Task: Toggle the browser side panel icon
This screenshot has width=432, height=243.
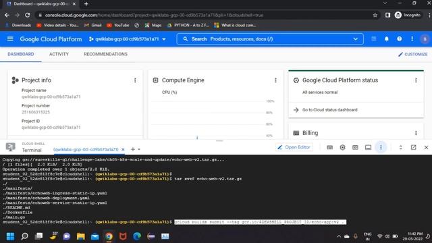Action: tap(387, 15)
